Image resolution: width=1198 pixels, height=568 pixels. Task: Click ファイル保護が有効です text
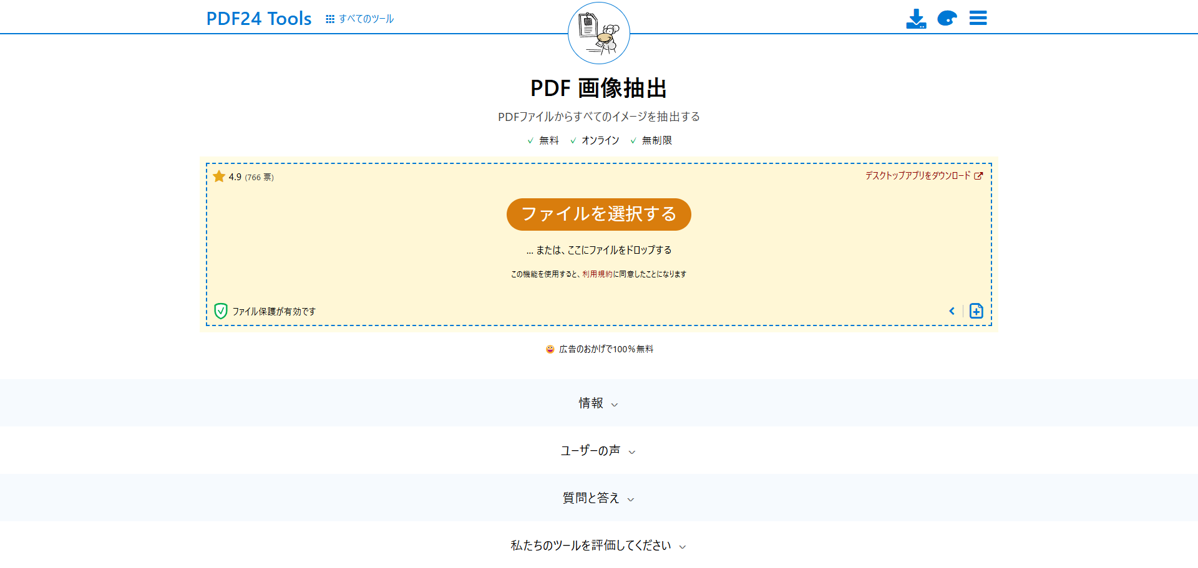pos(275,312)
